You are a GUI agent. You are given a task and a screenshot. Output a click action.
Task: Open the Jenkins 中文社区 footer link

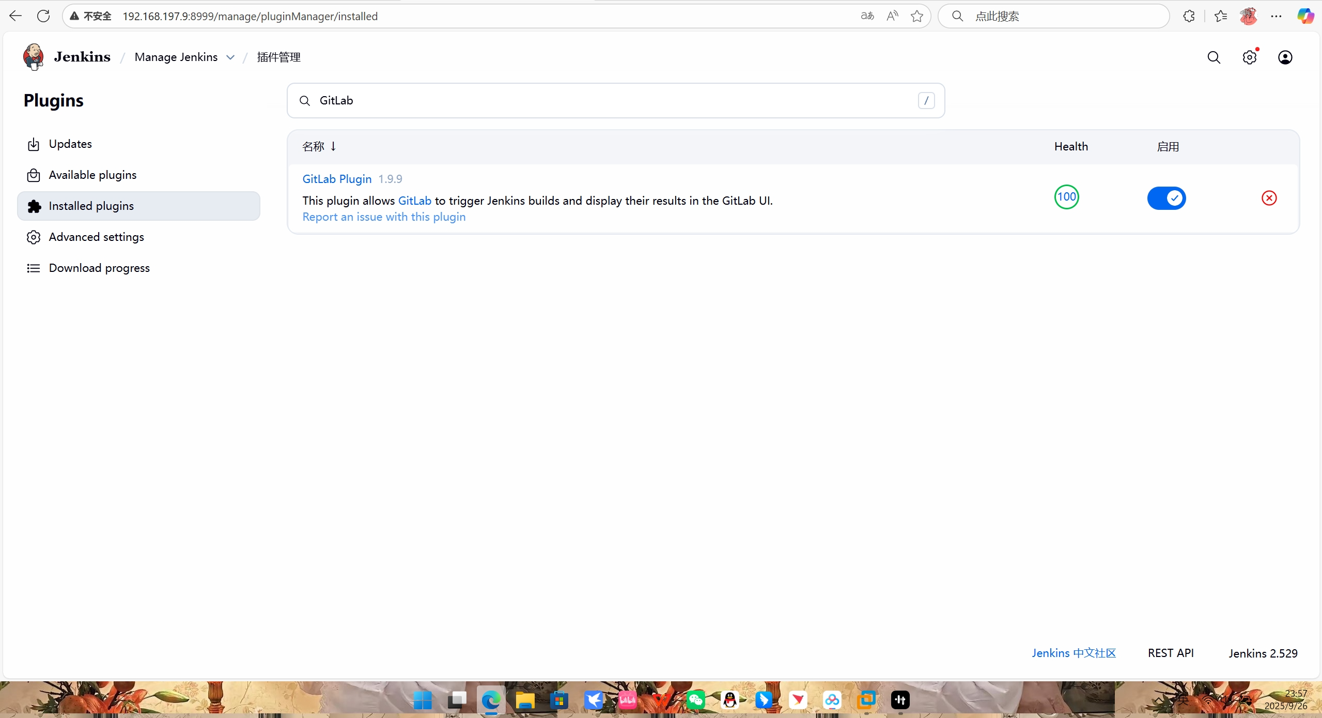tap(1074, 653)
